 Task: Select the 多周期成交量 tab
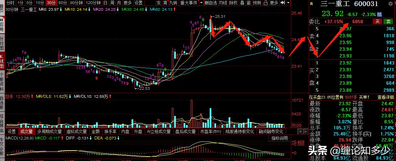coord(49,131)
